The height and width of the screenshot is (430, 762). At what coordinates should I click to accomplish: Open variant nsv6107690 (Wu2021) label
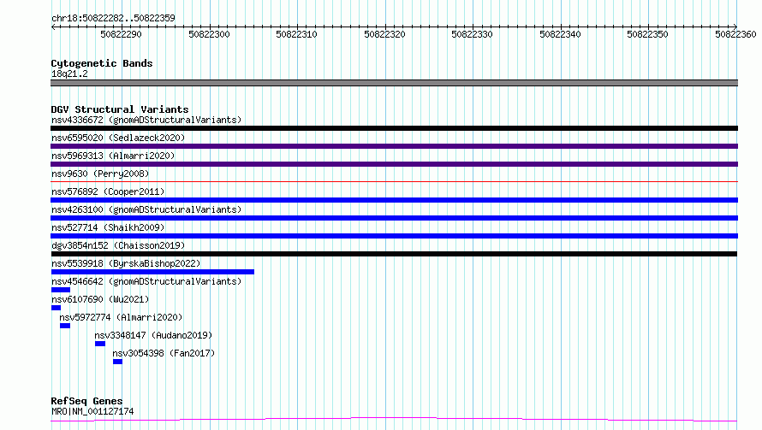click(x=100, y=299)
